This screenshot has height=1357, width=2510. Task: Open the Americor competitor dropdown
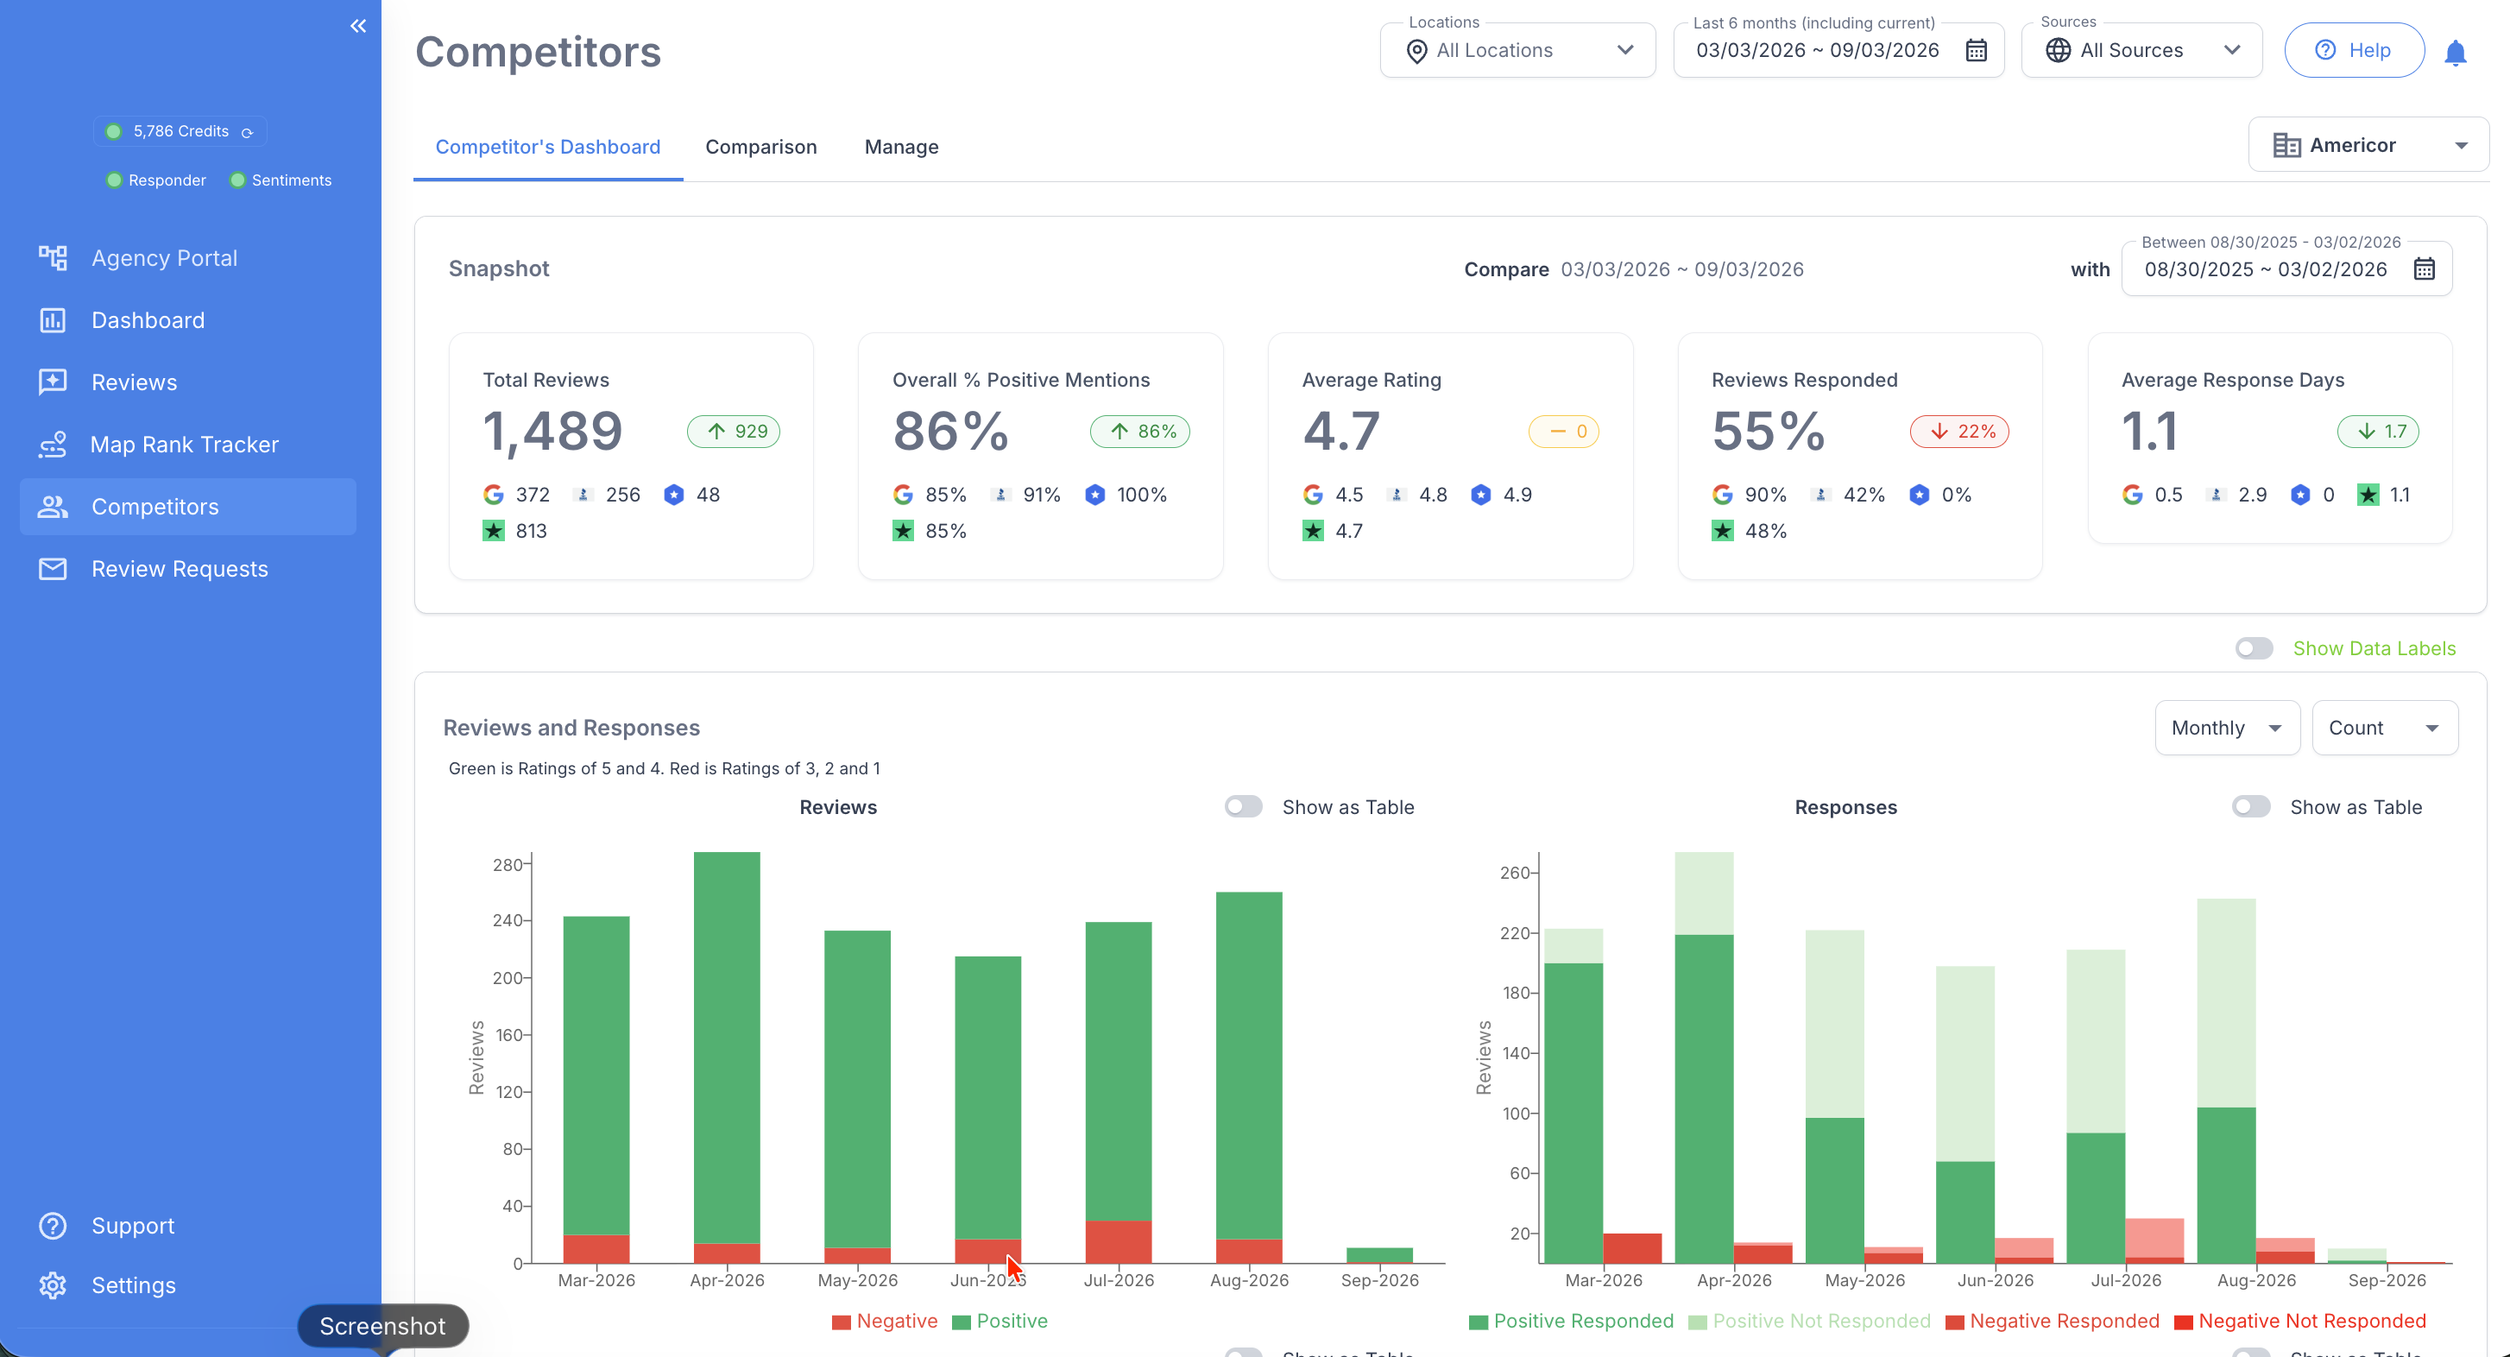(2368, 145)
